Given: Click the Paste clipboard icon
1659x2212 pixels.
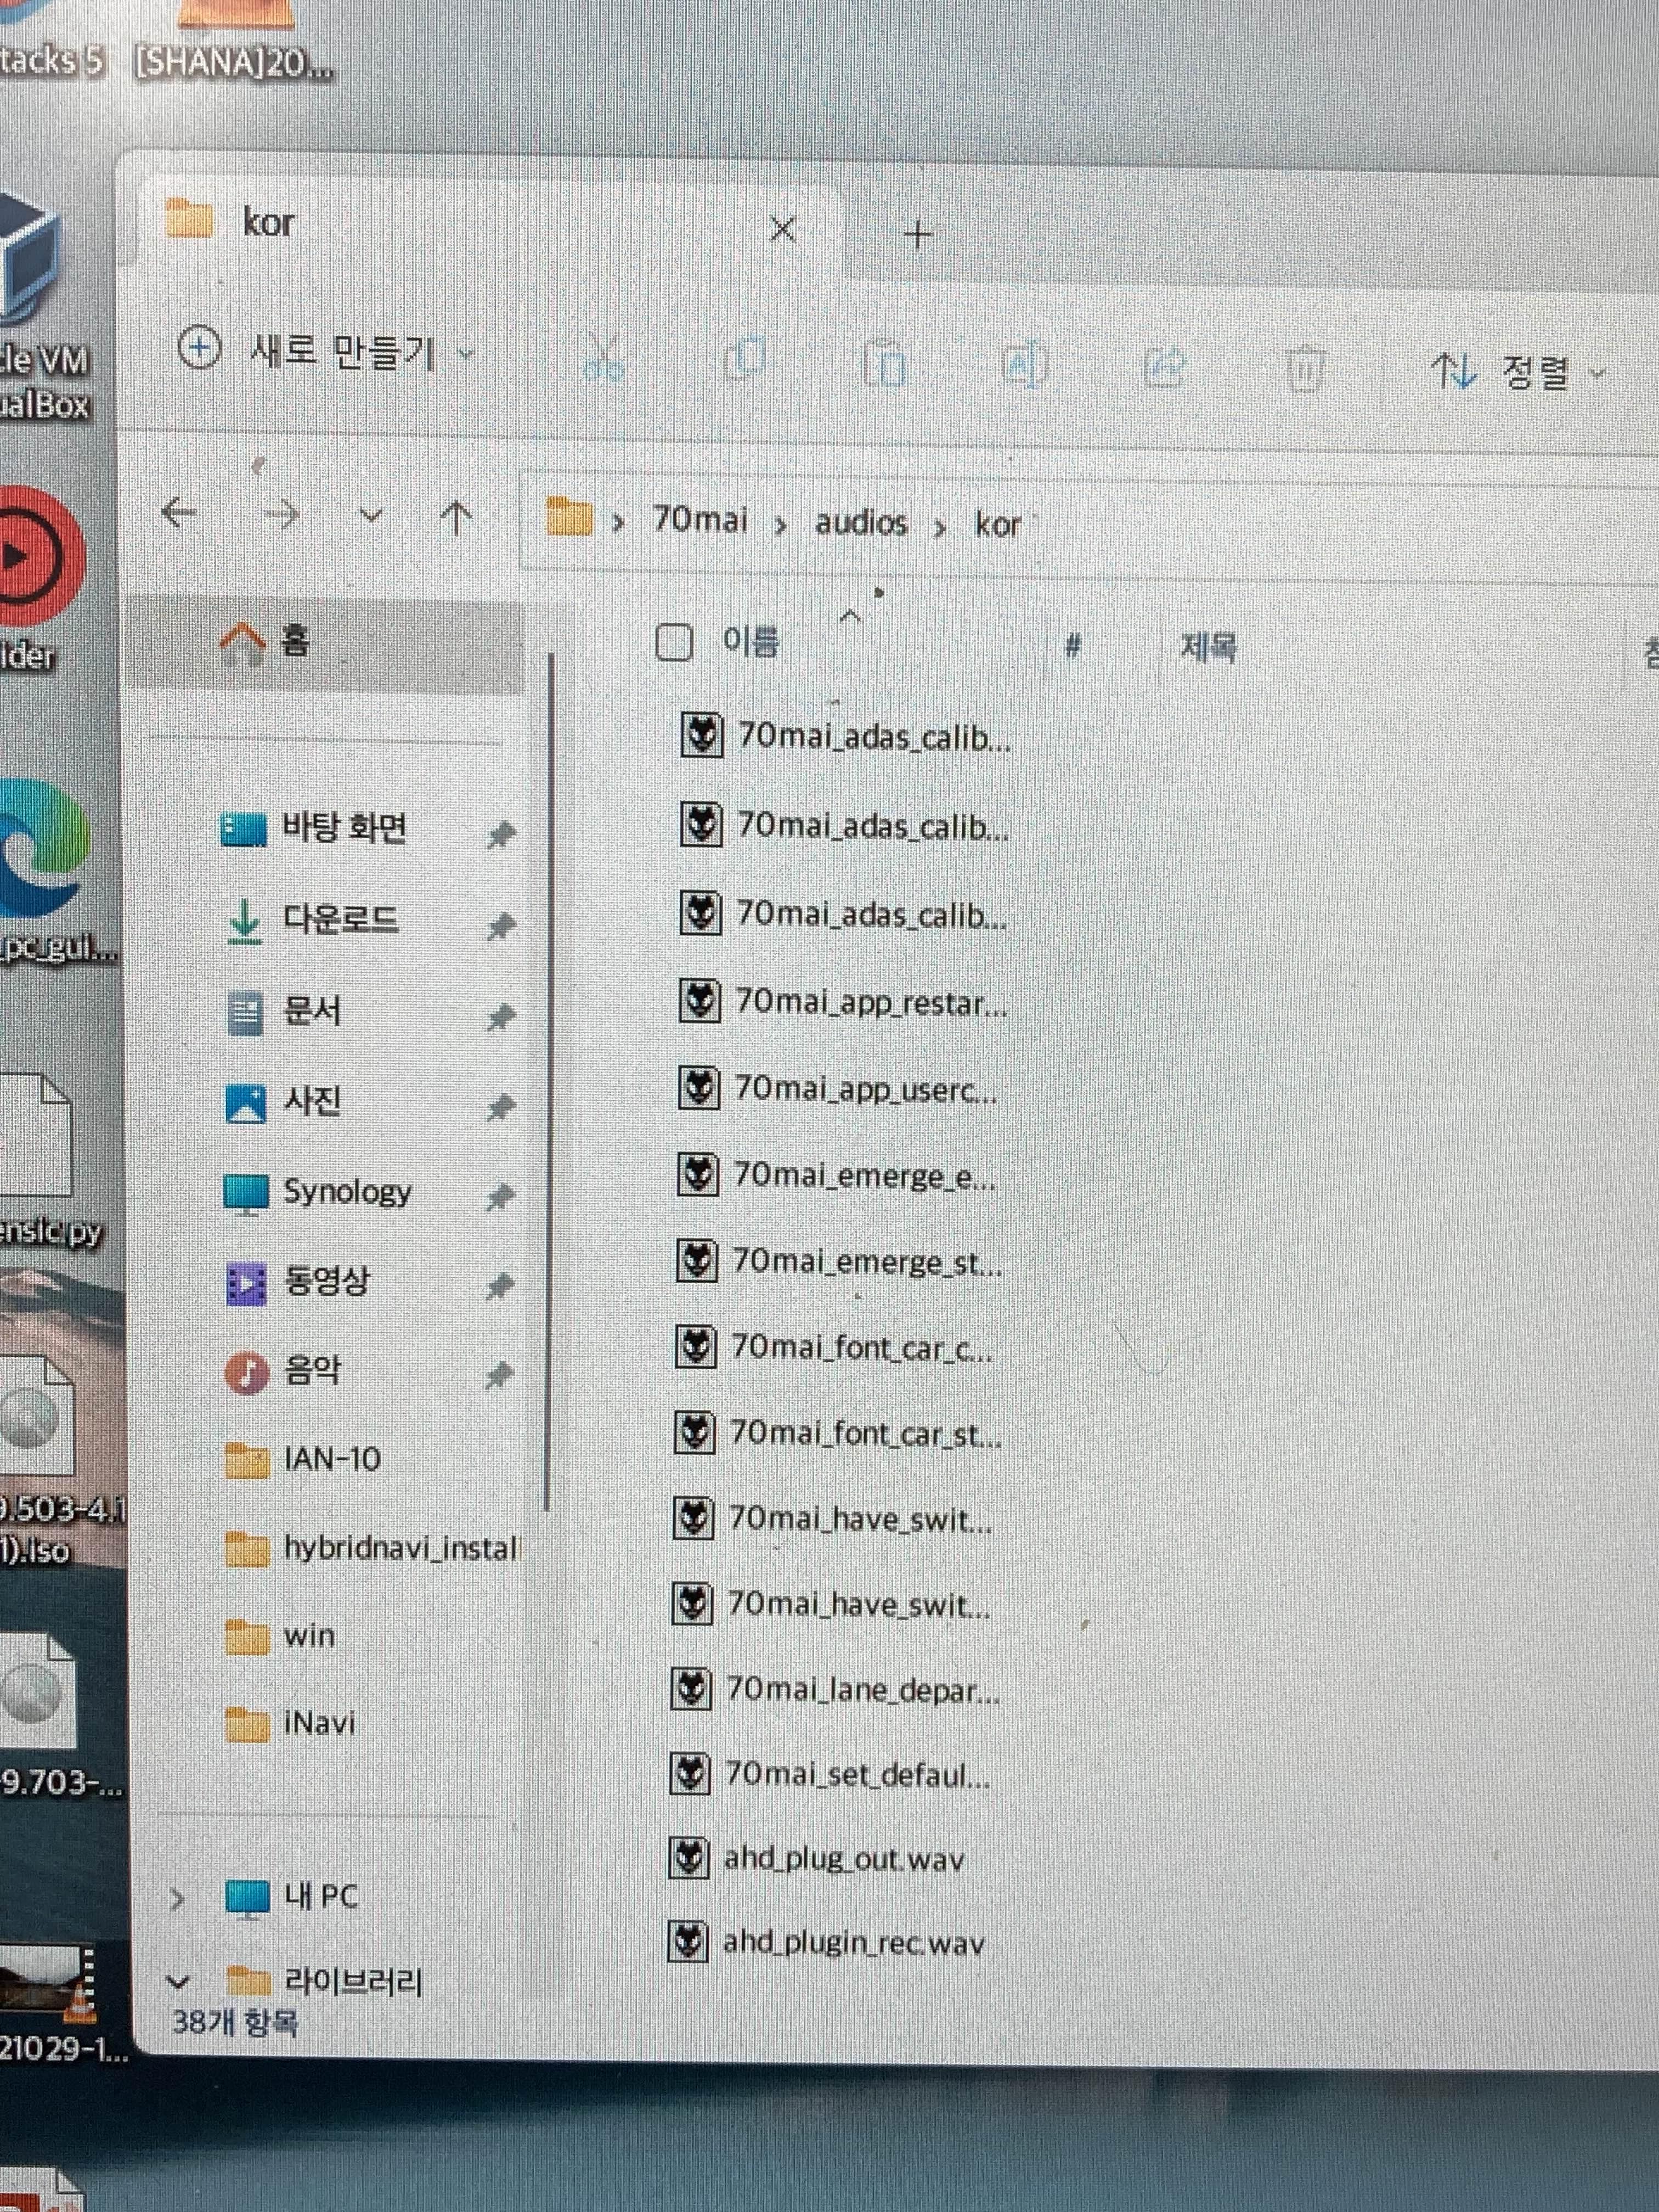Looking at the screenshot, I should [x=884, y=365].
